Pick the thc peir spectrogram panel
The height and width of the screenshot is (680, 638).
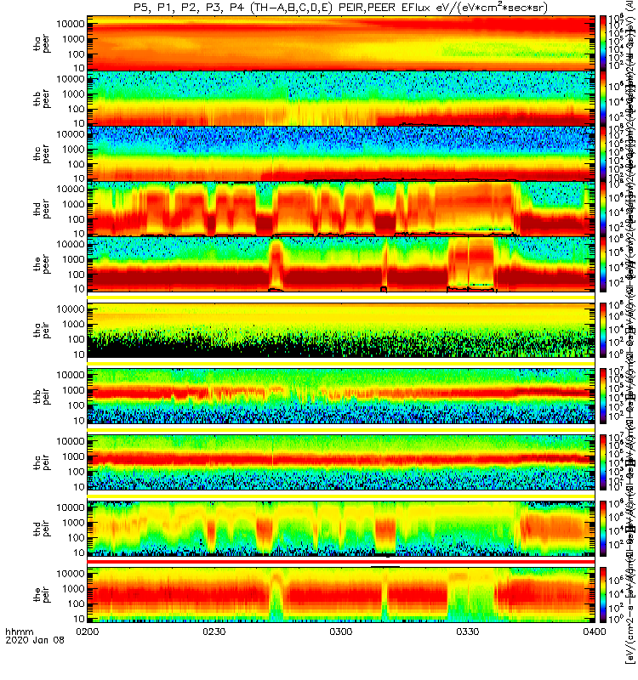[341, 462]
